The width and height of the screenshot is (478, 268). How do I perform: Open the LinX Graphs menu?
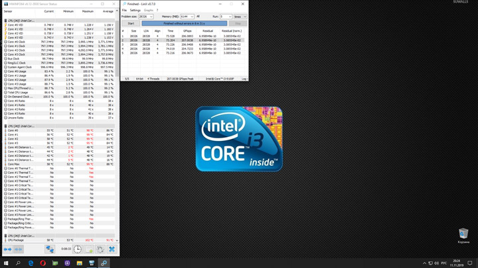pyautogui.click(x=149, y=11)
